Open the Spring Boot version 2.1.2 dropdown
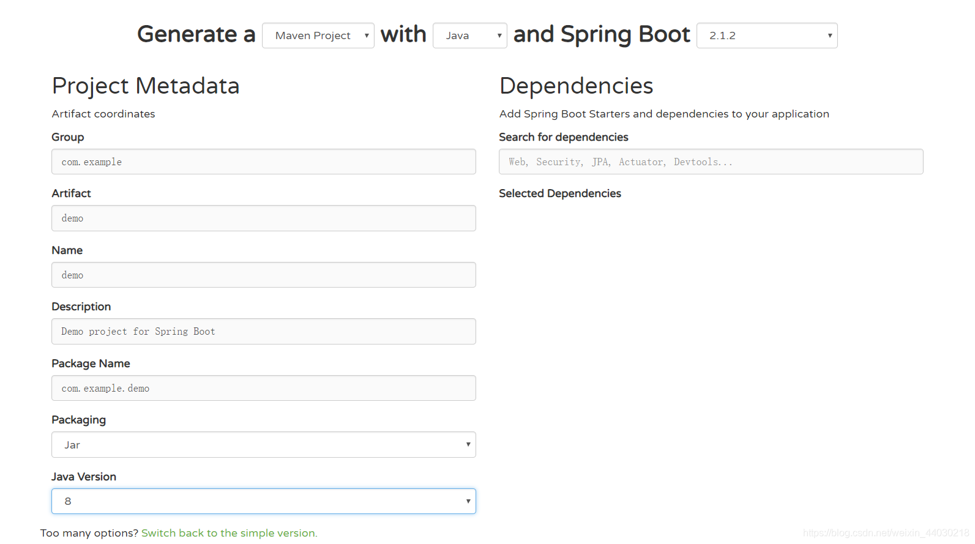Viewport: 975px width, 544px height. pos(766,35)
